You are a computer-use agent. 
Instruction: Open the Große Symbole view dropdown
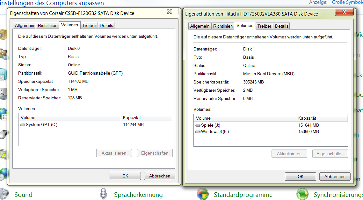coord(347,2)
